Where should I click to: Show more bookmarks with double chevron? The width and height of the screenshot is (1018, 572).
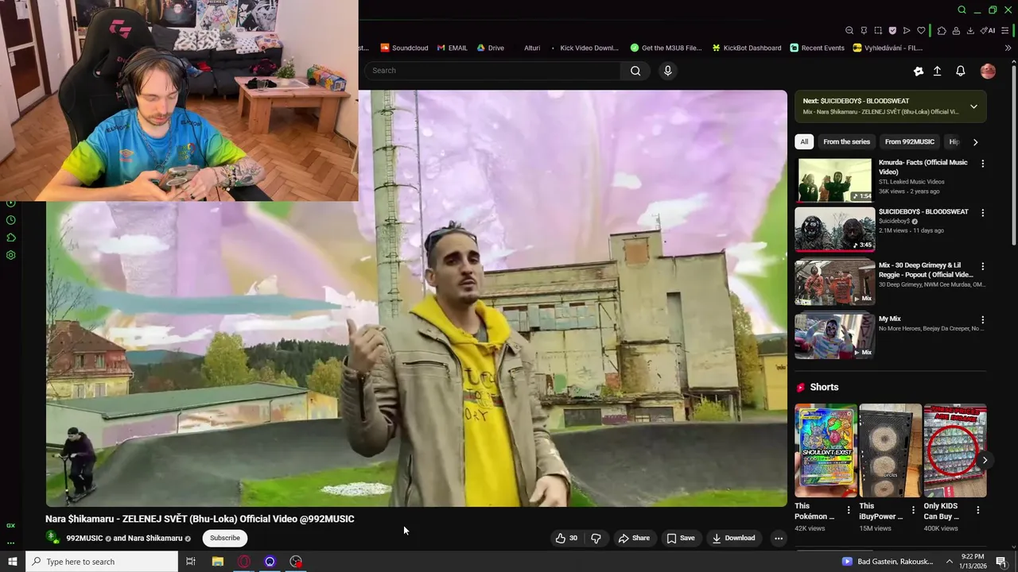click(1008, 48)
